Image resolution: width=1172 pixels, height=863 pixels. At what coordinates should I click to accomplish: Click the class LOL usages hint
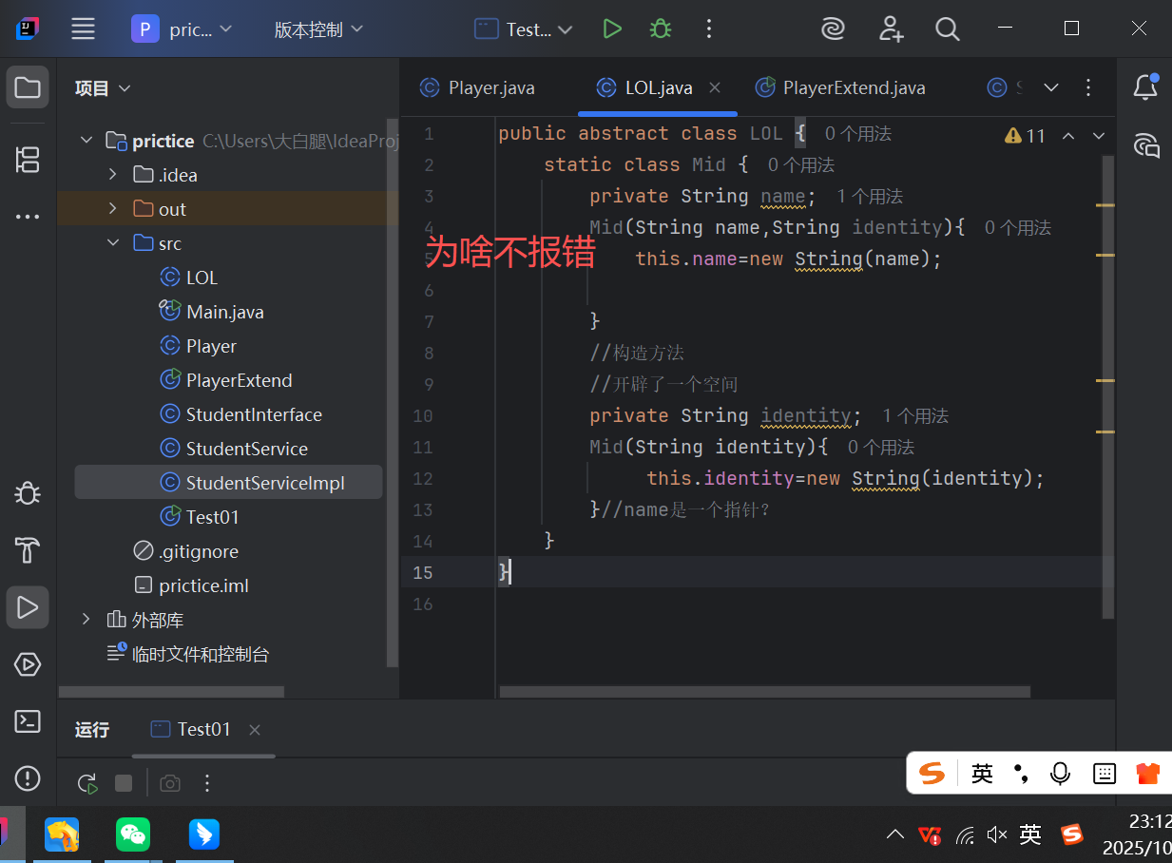point(858,134)
